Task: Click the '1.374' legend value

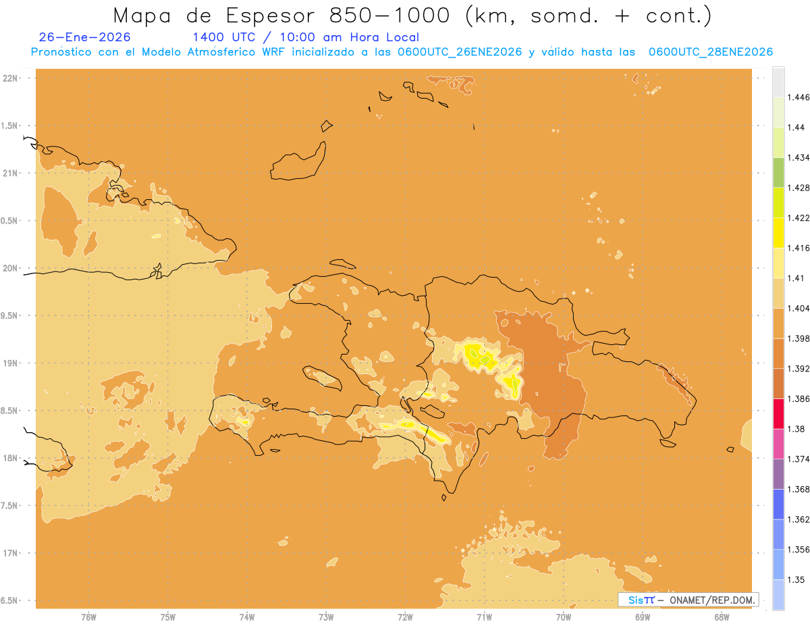Action: [798, 459]
